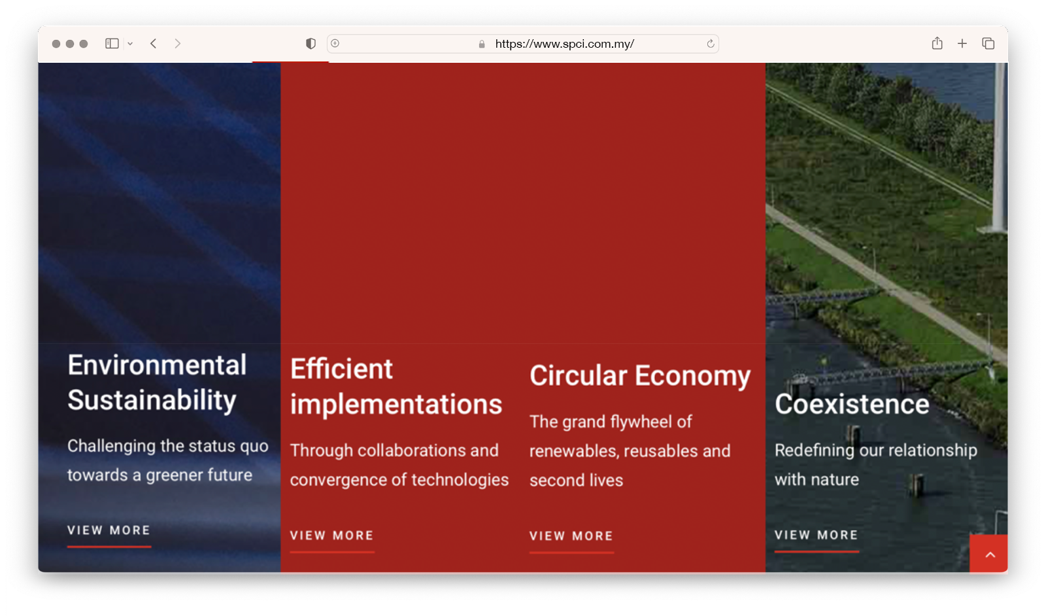Select the Coexistence heading
This screenshot has width=1046, height=616.
pos(852,404)
